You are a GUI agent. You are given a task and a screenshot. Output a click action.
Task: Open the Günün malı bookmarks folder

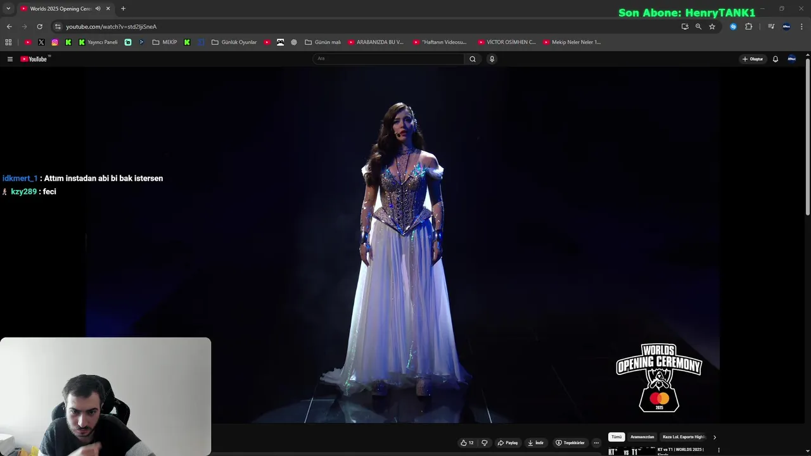pyautogui.click(x=322, y=42)
